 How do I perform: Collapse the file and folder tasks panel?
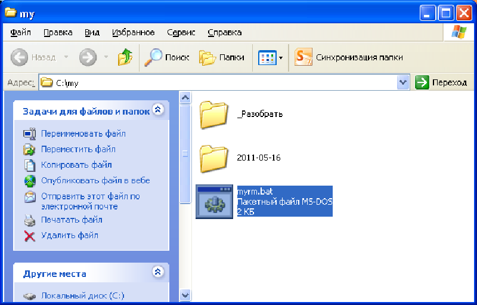coord(157,110)
